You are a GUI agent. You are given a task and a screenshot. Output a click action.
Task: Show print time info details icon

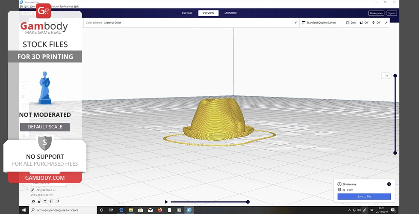[x=389, y=184]
